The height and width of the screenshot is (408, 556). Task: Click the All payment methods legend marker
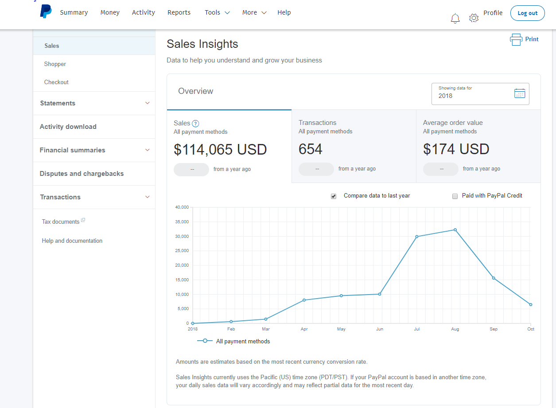(x=205, y=341)
